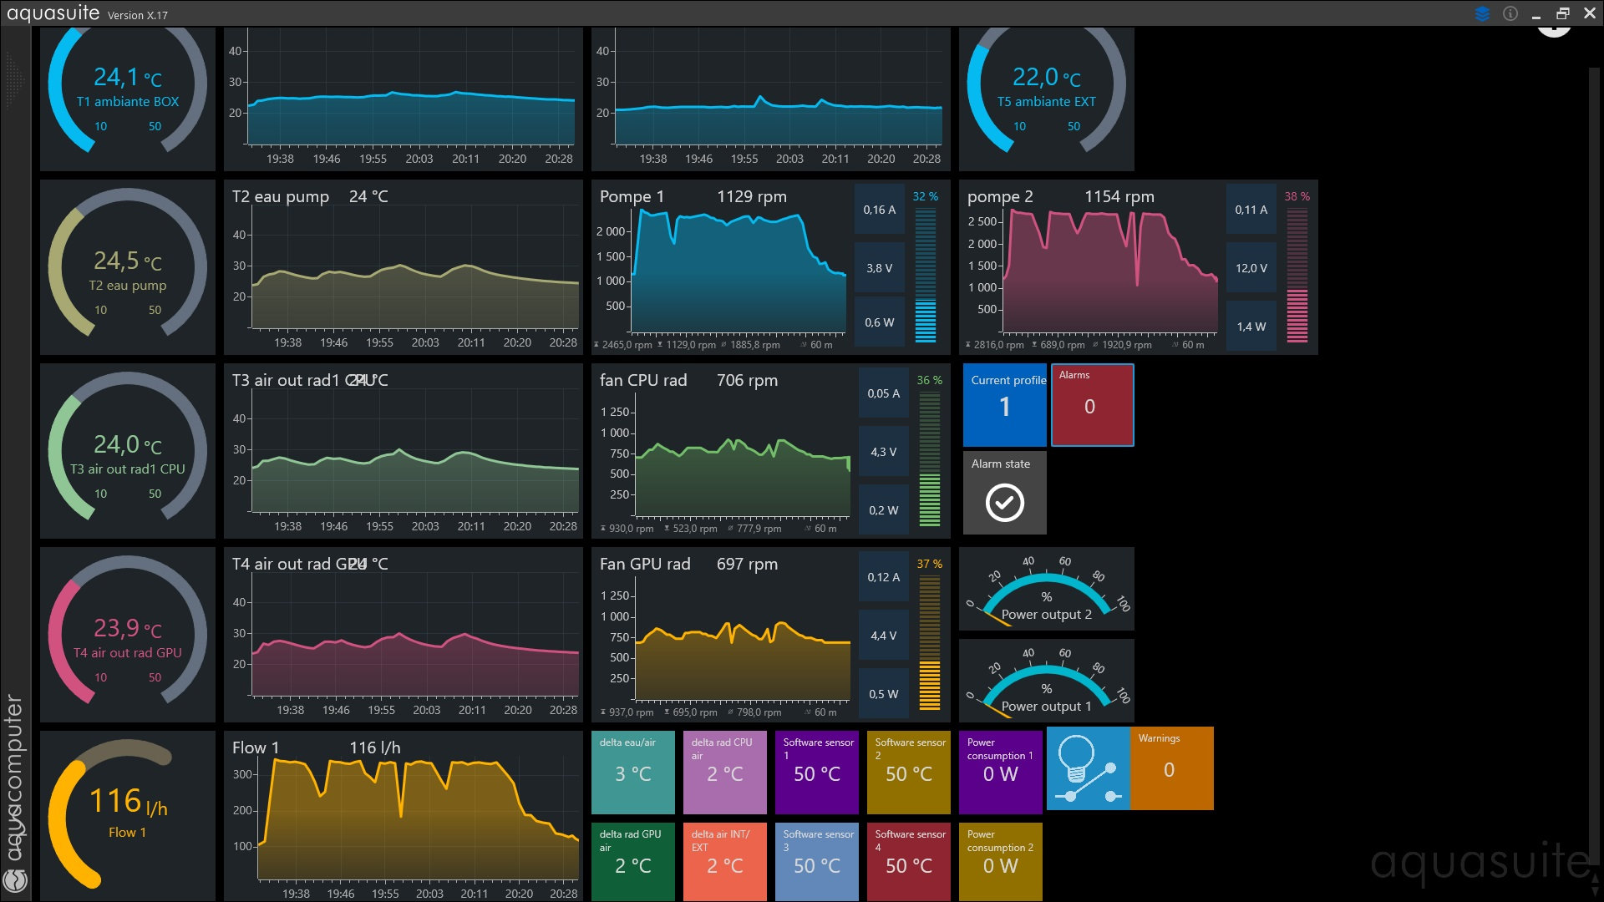Screen dimensions: 1604x902
Task: Click the orange Warnings tile
Action: (x=1171, y=768)
